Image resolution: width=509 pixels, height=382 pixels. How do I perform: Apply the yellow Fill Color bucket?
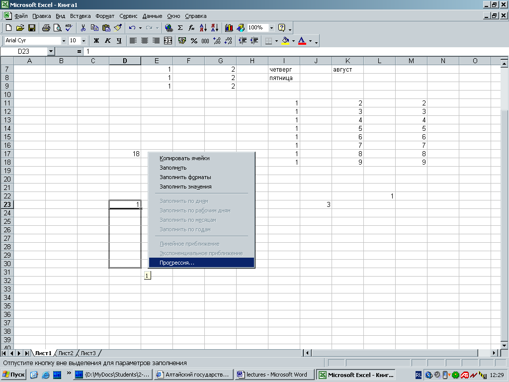click(x=285, y=41)
